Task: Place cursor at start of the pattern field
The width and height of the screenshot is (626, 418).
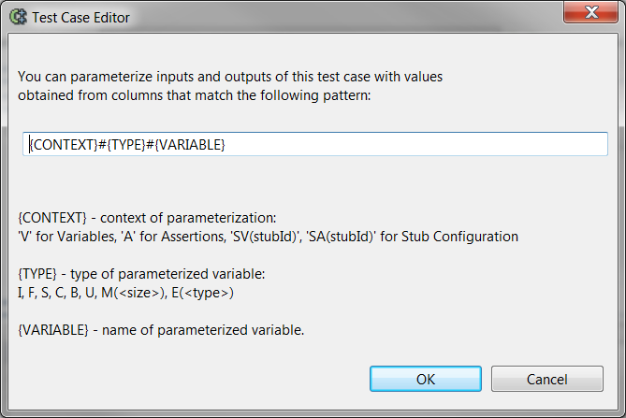Action: (30, 144)
